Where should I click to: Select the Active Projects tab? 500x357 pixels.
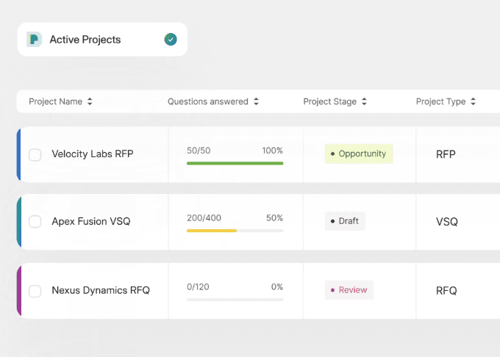click(x=85, y=40)
